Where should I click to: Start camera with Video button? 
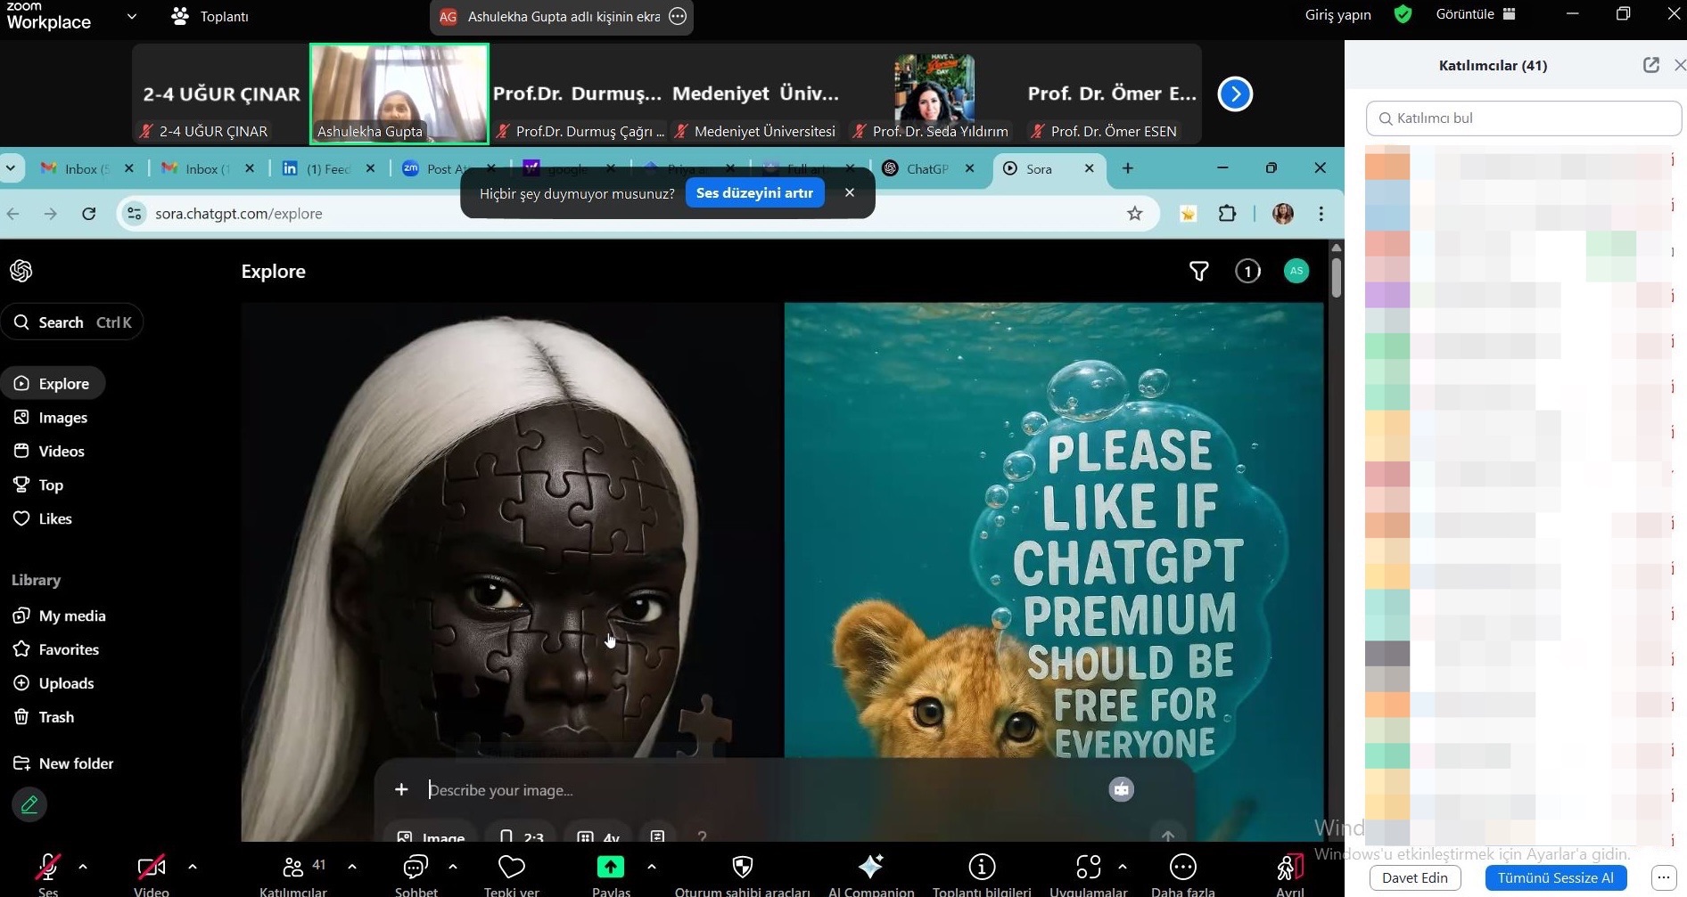(151, 867)
